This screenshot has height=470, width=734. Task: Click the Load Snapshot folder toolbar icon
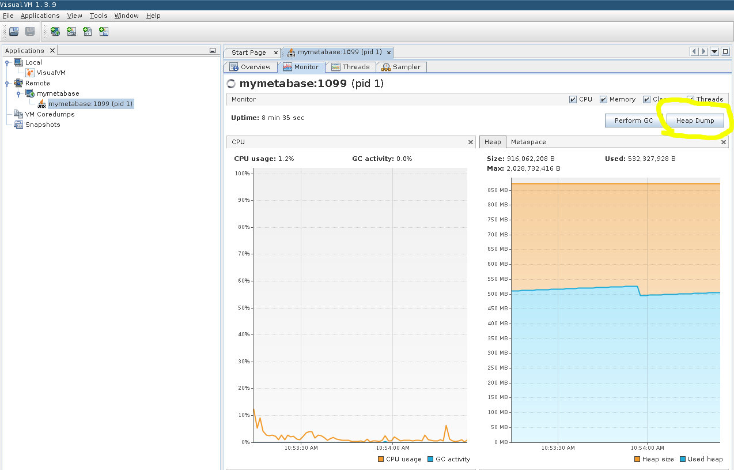pos(14,32)
